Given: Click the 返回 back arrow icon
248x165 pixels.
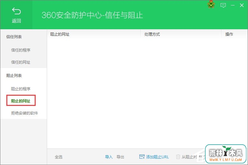Looking at the screenshot, I should coord(16,11).
